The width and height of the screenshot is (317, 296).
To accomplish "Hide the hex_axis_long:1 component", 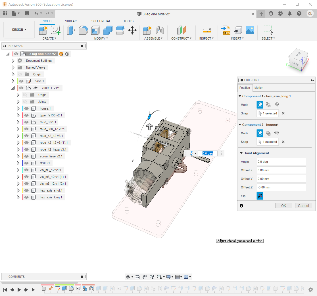I will pyautogui.click(x=26, y=197).
